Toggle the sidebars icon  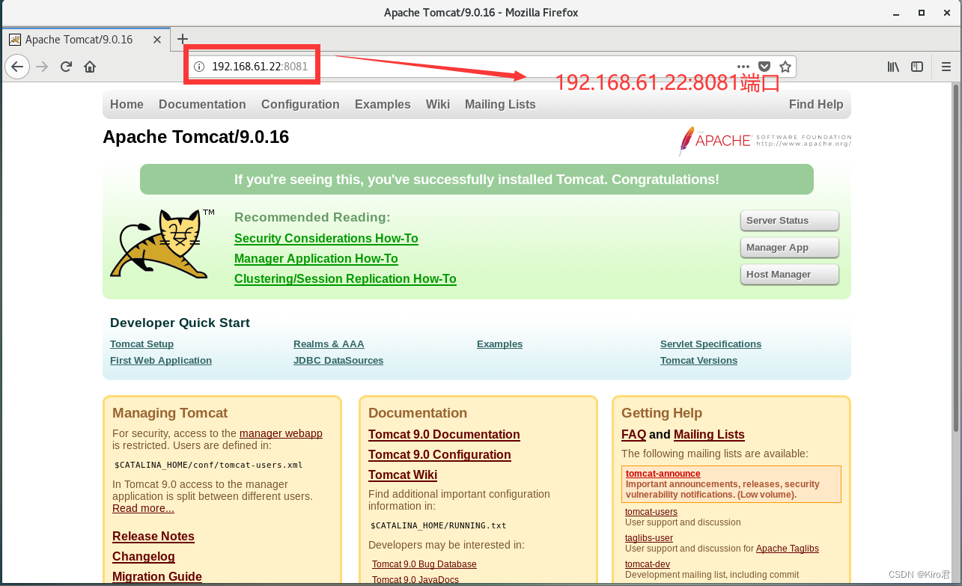coord(917,67)
